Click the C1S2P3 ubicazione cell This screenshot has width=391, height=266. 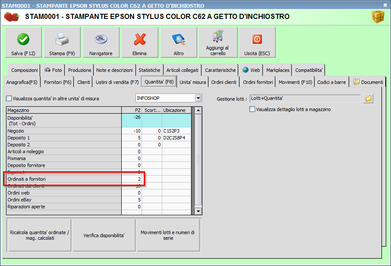pos(177,131)
